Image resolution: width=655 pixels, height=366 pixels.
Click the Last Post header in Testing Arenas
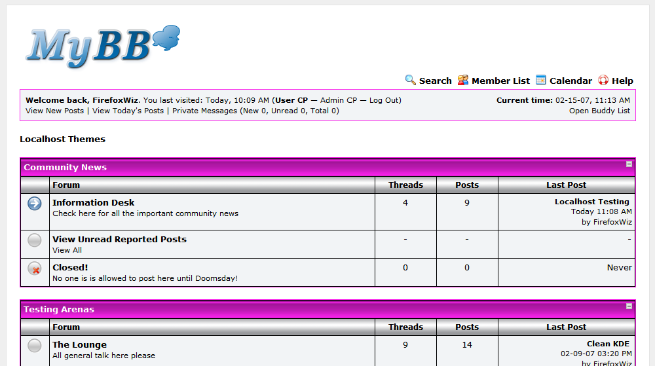point(566,327)
